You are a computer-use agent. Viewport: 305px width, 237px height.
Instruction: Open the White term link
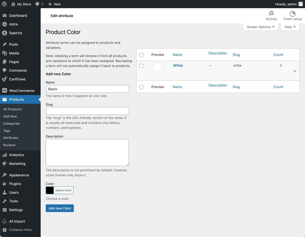pyautogui.click(x=178, y=66)
